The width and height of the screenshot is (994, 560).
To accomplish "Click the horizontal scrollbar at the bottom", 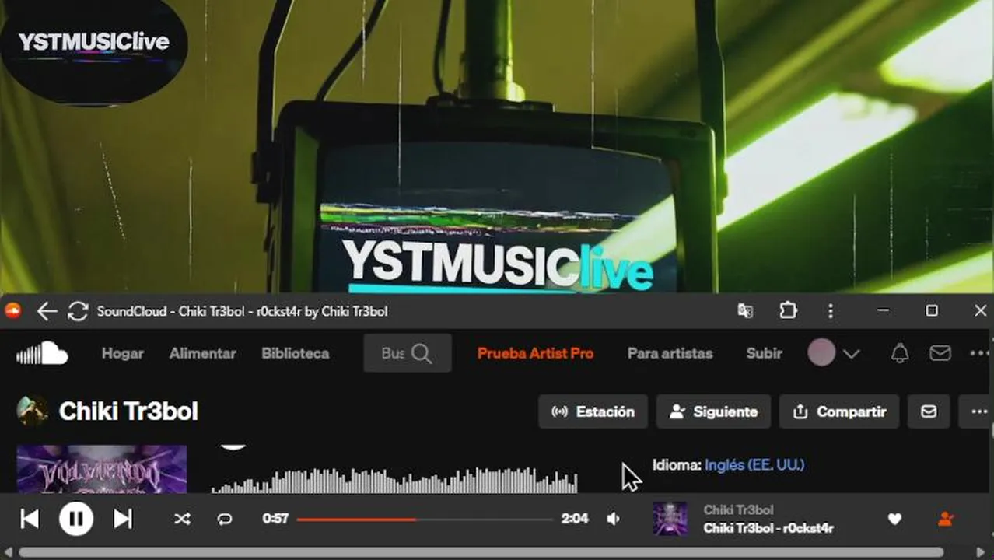I will pos(481,553).
